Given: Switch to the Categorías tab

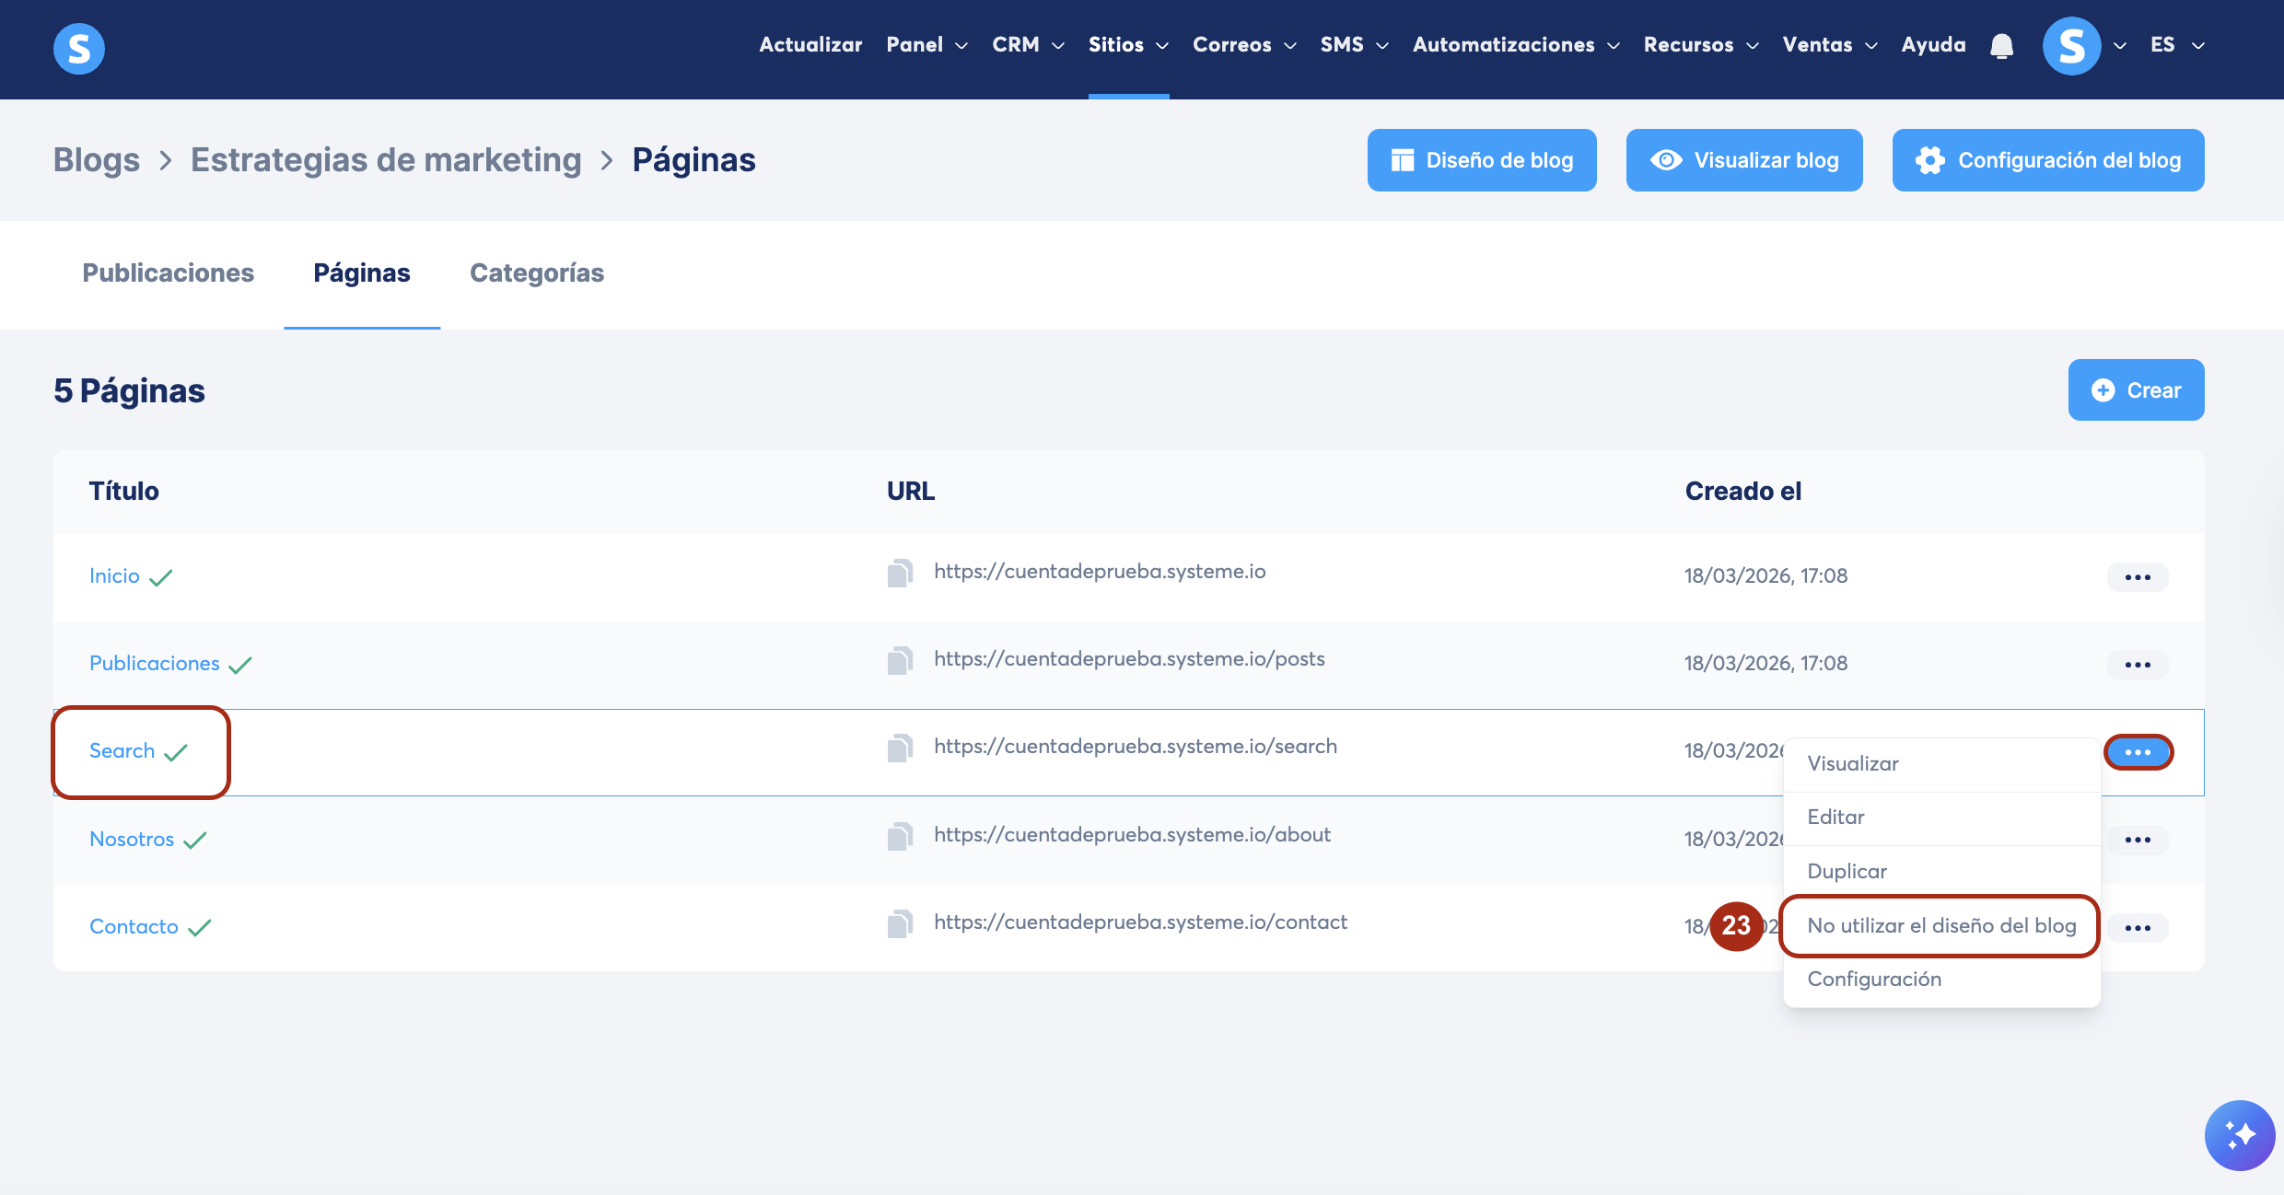Looking at the screenshot, I should (x=536, y=273).
